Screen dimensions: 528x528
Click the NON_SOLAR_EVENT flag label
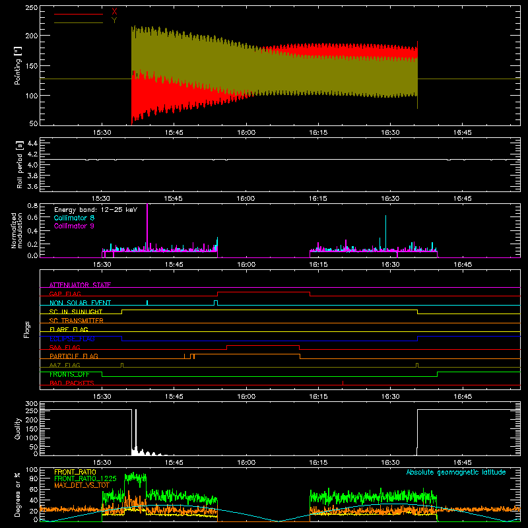click(x=80, y=303)
